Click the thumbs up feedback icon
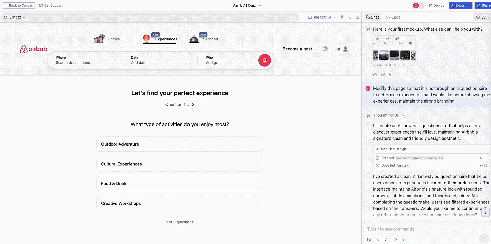 click(375, 74)
